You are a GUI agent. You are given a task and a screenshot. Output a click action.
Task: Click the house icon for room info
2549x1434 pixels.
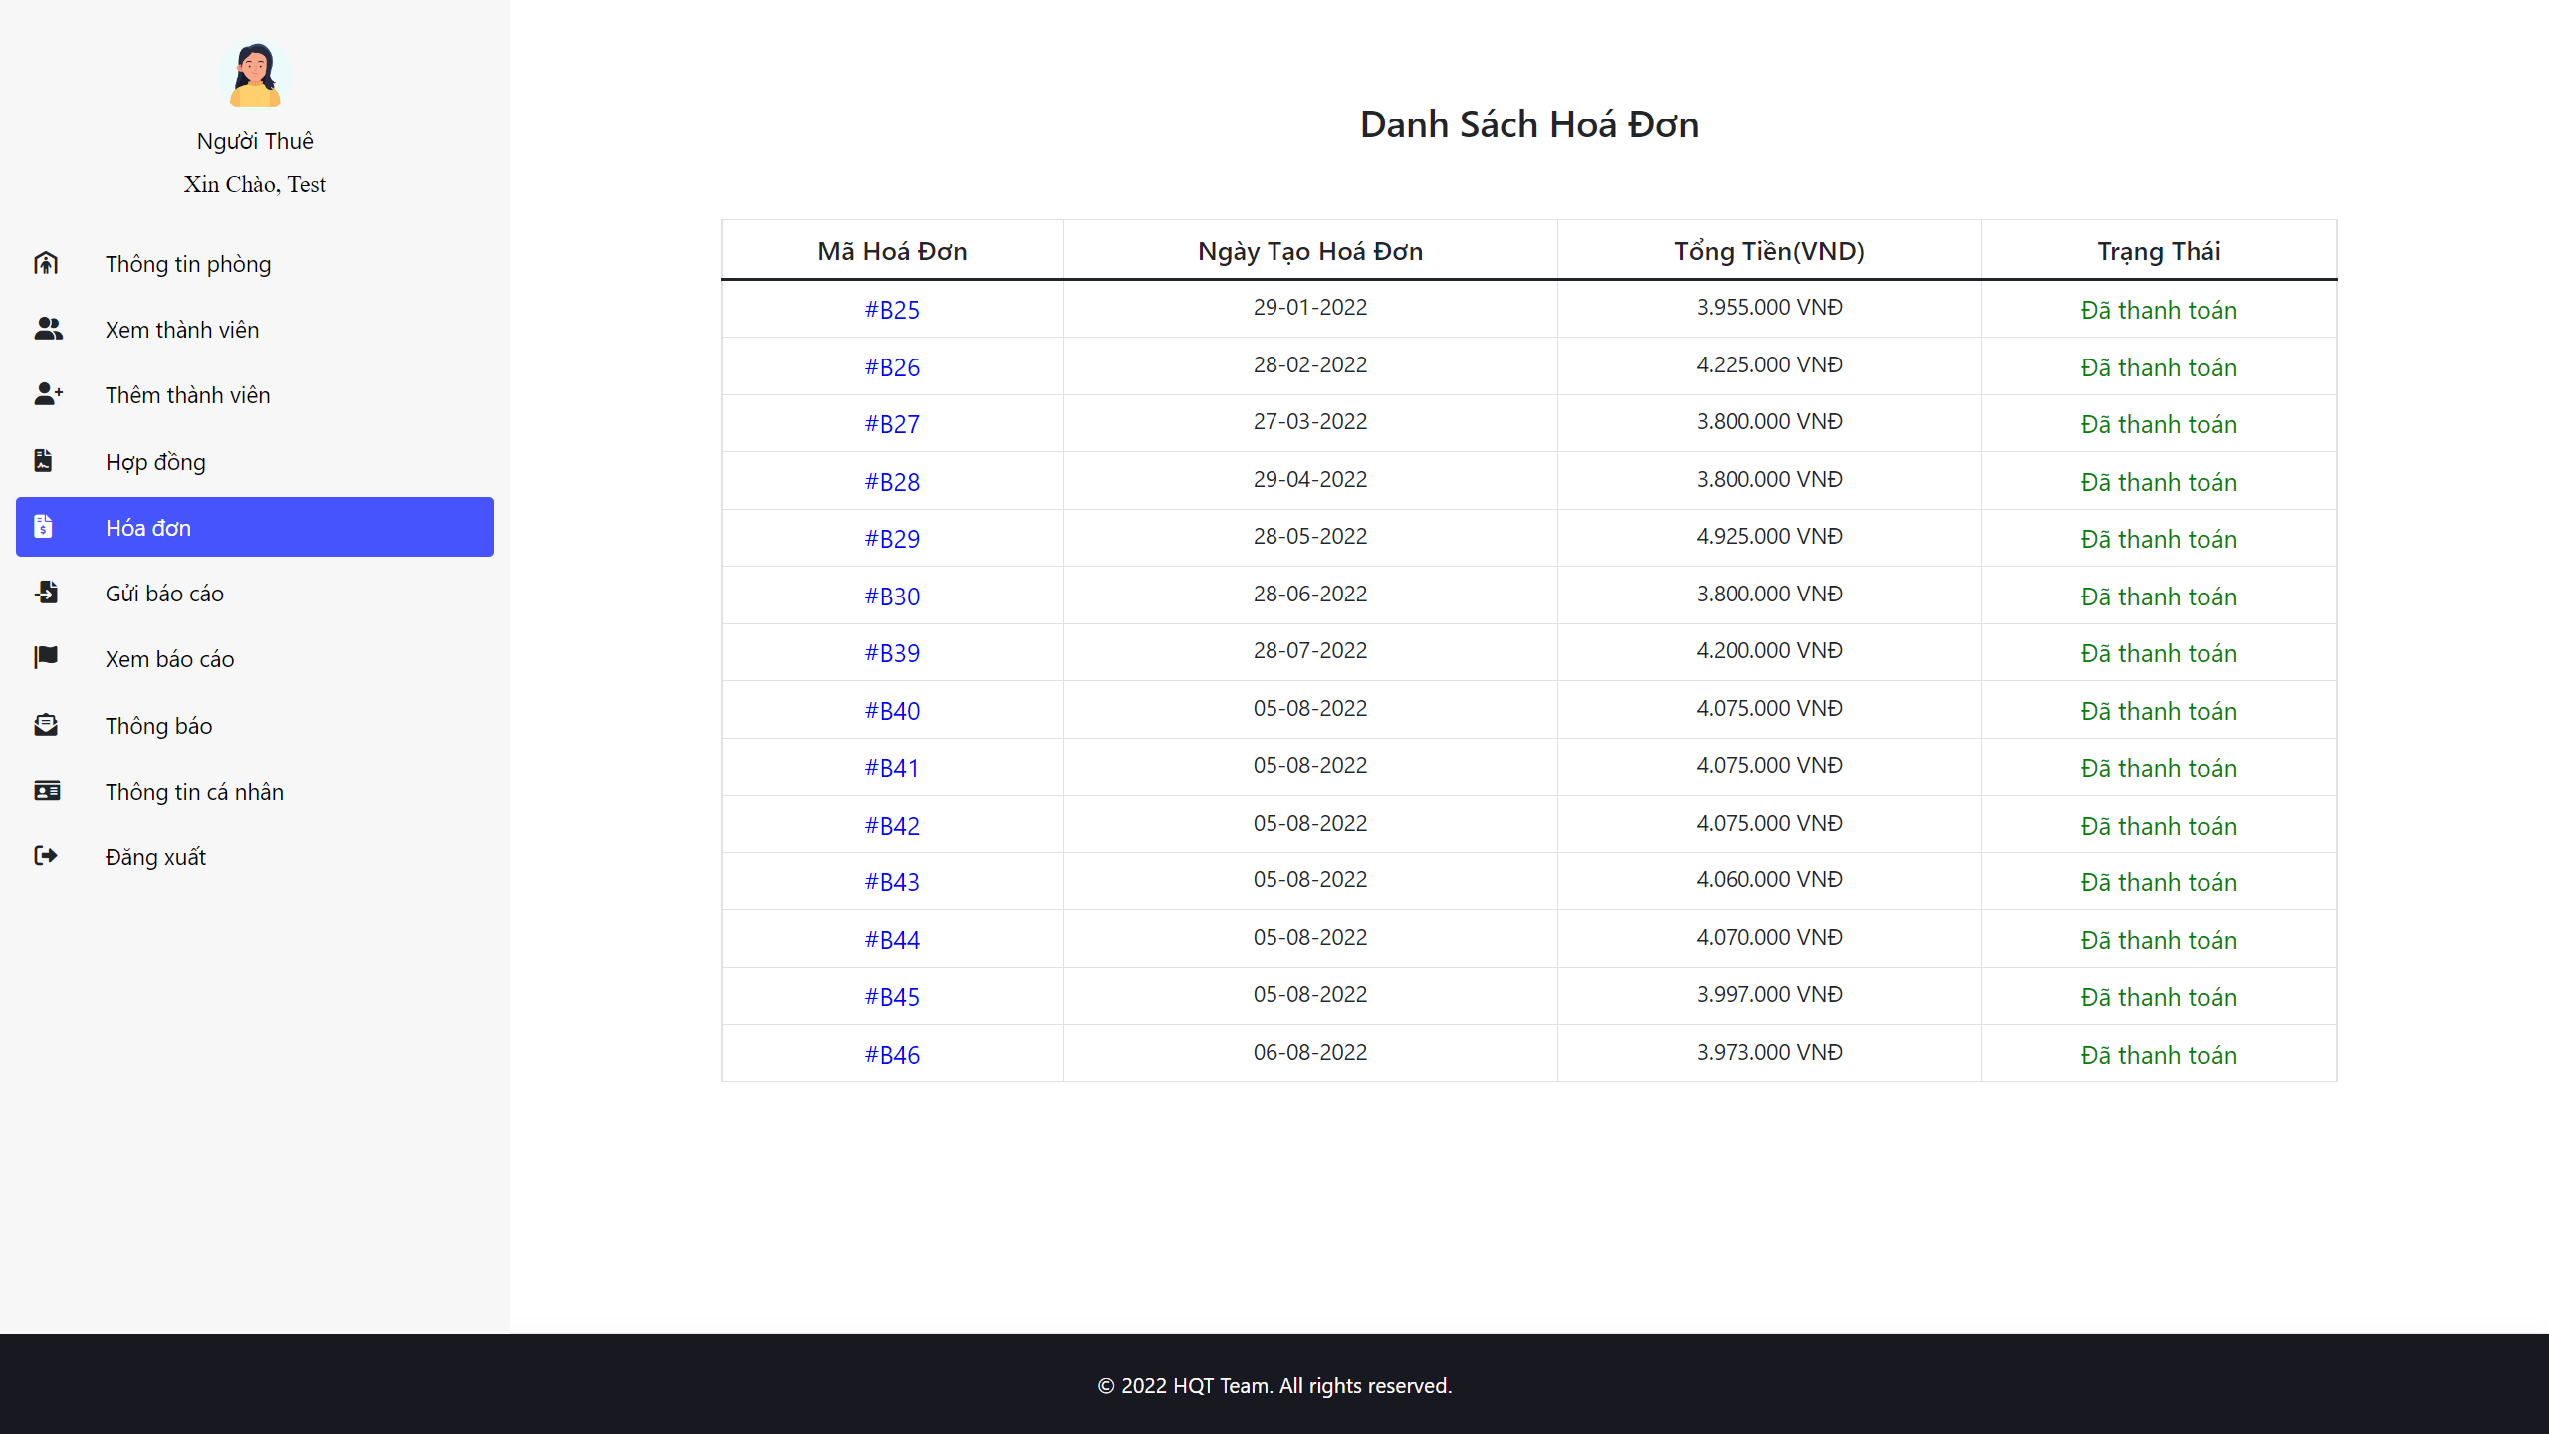[46, 263]
